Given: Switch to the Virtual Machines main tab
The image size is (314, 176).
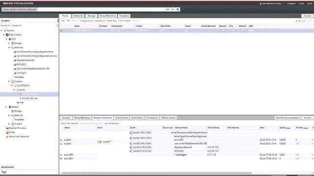Looking at the screenshot, I should (107, 16).
